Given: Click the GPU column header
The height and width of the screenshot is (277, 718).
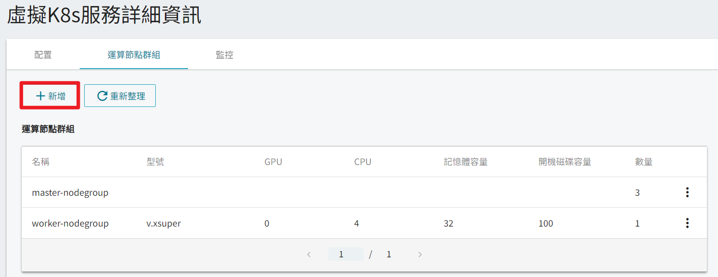Looking at the screenshot, I should 273,162.
